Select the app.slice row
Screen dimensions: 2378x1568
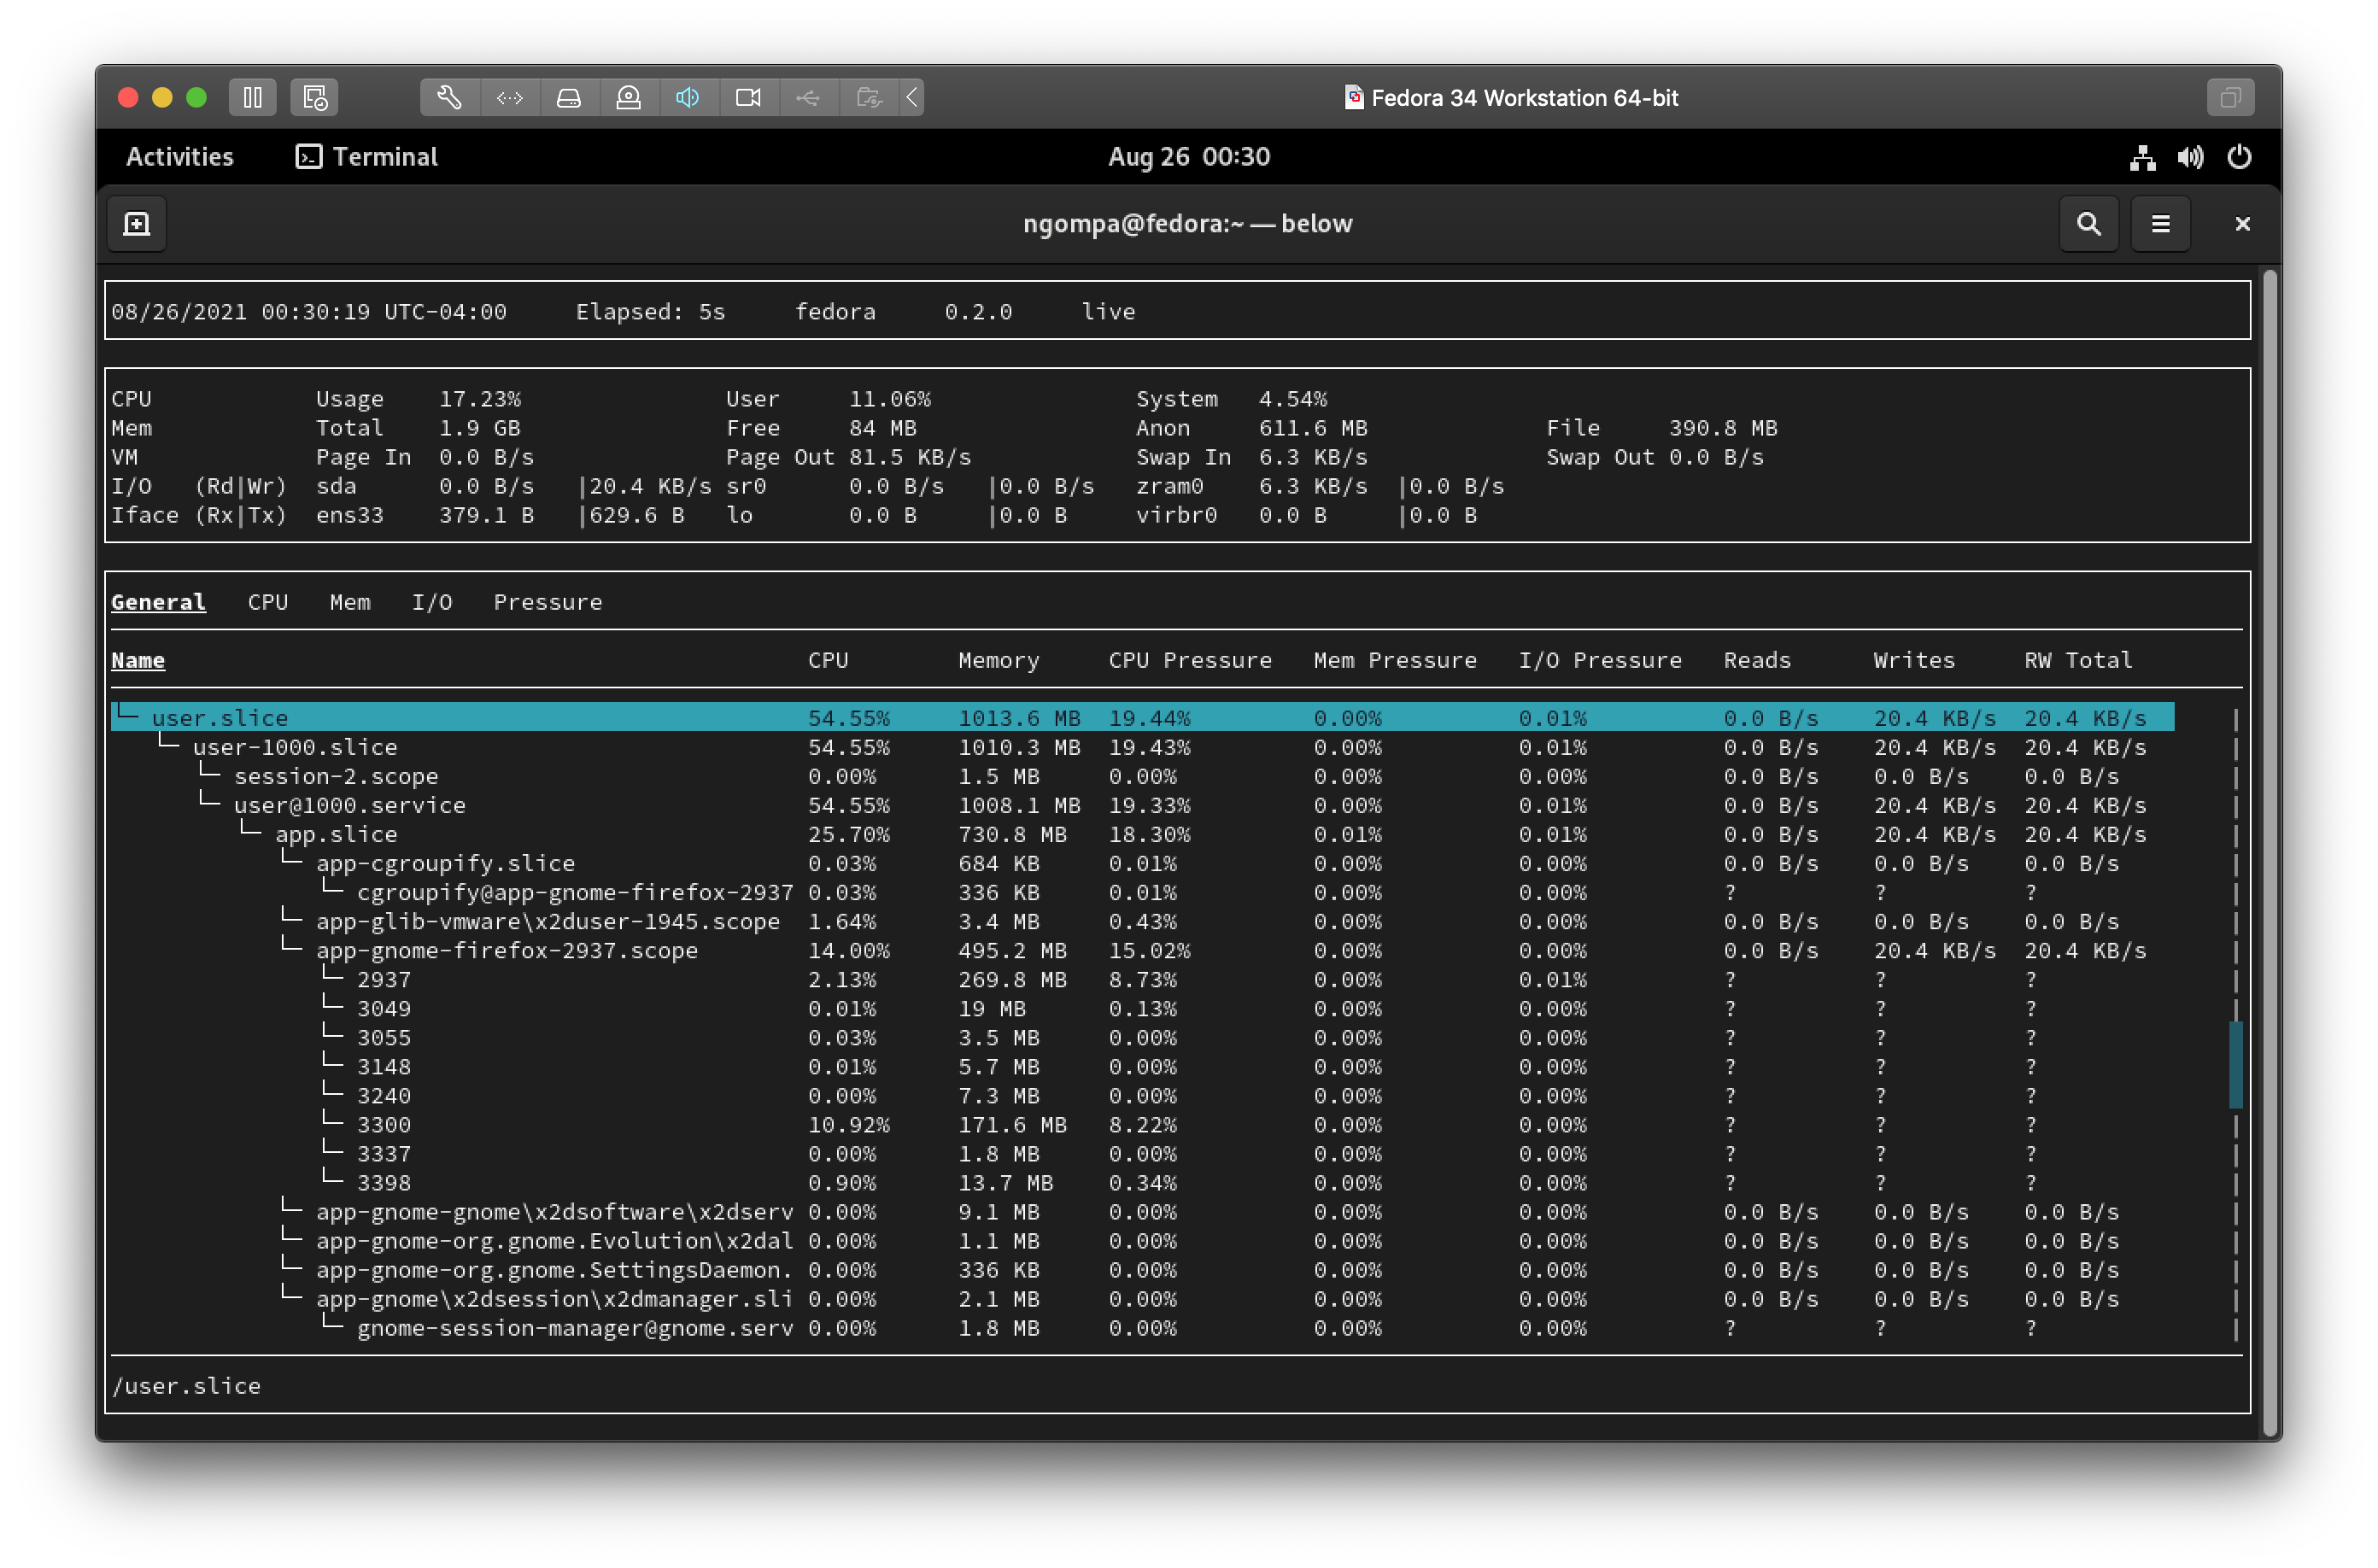click(1142, 834)
